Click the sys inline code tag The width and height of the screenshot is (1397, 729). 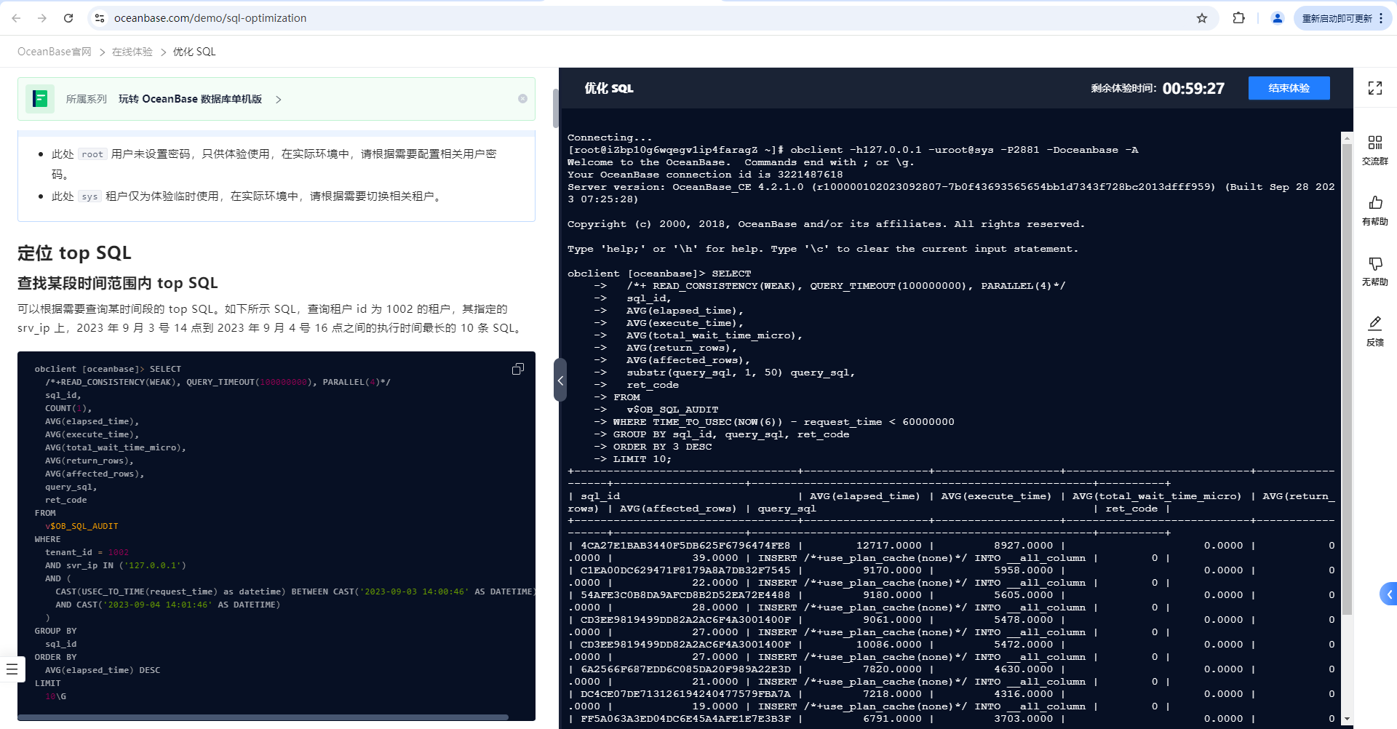pyautogui.click(x=89, y=196)
